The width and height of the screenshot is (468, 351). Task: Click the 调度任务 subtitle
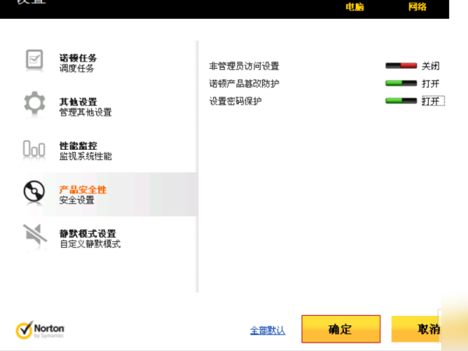pos(76,69)
